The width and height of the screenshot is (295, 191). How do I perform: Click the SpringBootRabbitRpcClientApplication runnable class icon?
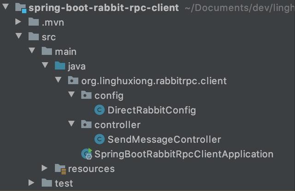pos(87,154)
